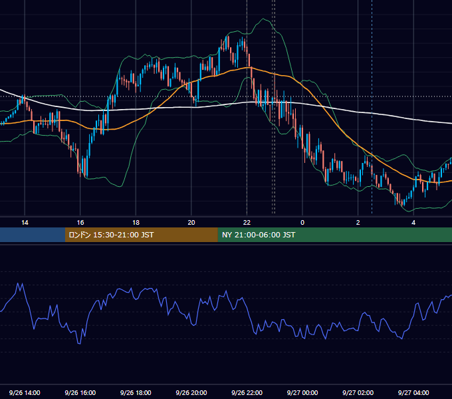
Task: Click the 9/27 02:00 date label
Action: pyautogui.click(x=358, y=392)
